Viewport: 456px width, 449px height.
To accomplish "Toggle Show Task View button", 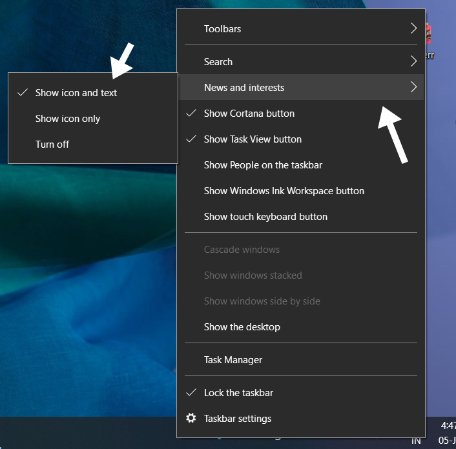I will click(301, 139).
